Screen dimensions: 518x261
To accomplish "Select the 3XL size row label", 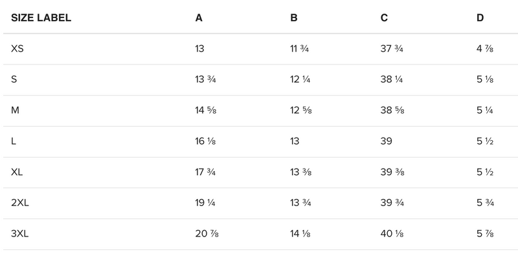I will click(21, 235).
